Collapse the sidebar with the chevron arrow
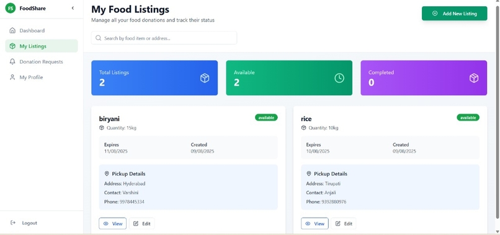500x235 pixels. [x=73, y=8]
